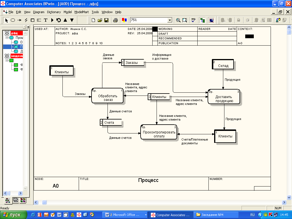Switch to the Objects tab of explorer
The width and height of the screenshot is (292, 219).
[x=23, y=200]
